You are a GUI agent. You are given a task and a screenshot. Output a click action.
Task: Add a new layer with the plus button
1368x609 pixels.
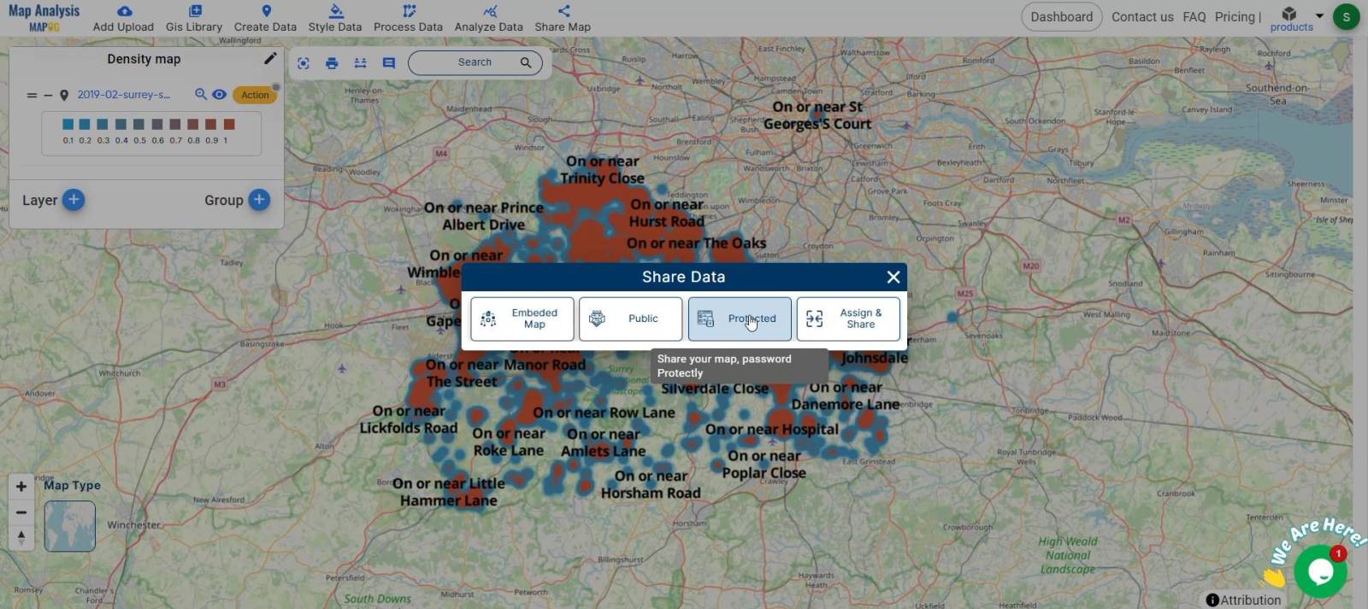[74, 200]
